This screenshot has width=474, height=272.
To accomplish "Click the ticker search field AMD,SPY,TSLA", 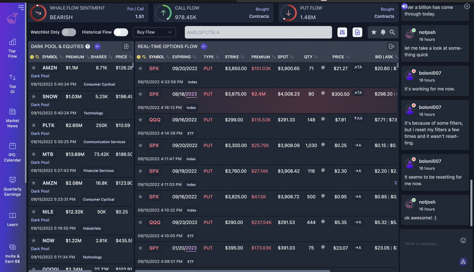I will 258,32.
